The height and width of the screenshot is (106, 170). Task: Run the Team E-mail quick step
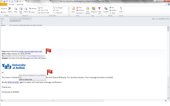[43, 10]
